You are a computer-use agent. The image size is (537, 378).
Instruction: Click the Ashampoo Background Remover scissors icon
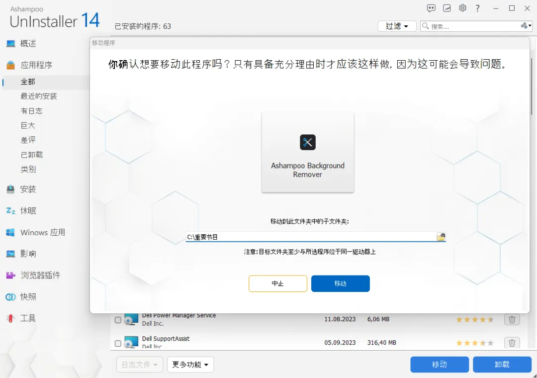308,142
